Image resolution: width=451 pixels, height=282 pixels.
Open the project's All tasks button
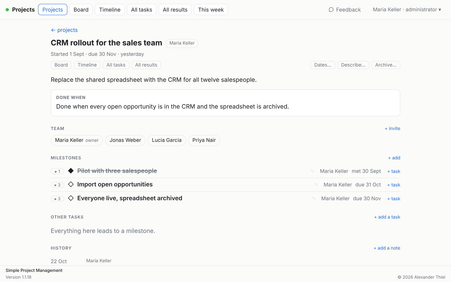[116, 65]
